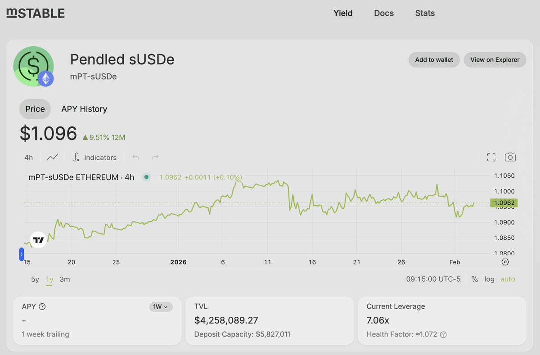
Task: Toggle fullscreen chart mode
Action: pos(491,157)
